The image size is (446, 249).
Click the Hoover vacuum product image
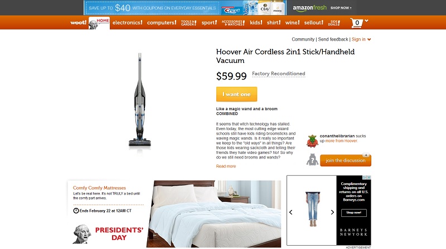click(x=140, y=101)
